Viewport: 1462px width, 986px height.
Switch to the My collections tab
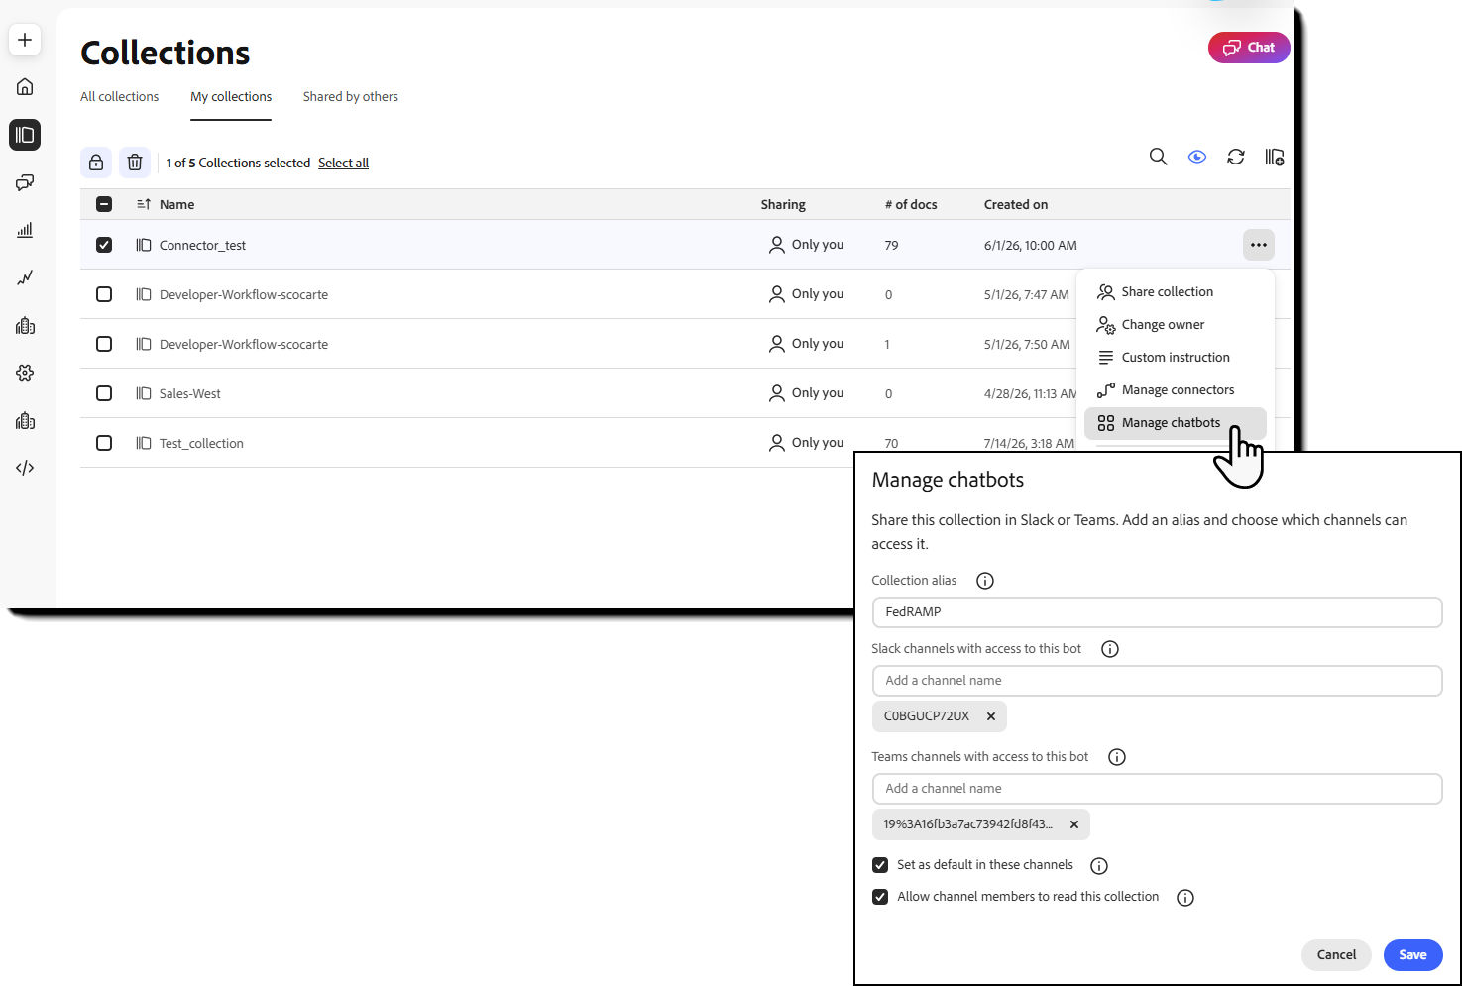pyautogui.click(x=231, y=96)
